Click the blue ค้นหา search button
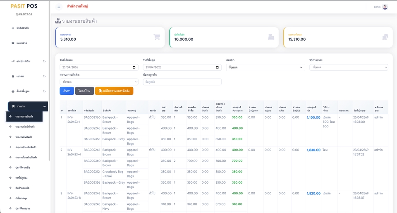Image resolution: width=397 pixels, height=213 pixels. tap(67, 91)
